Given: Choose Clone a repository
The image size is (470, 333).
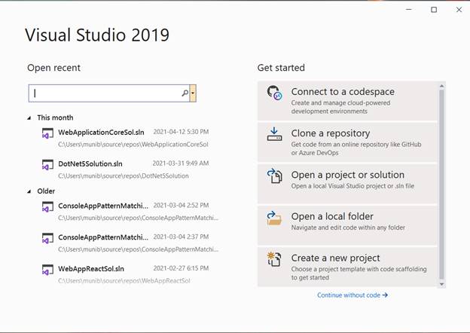Looking at the screenshot, I should tap(347, 142).
